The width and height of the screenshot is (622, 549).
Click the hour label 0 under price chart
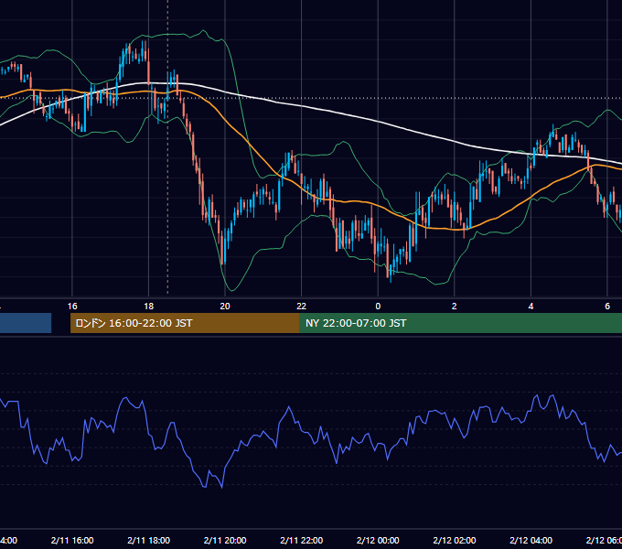coord(378,307)
